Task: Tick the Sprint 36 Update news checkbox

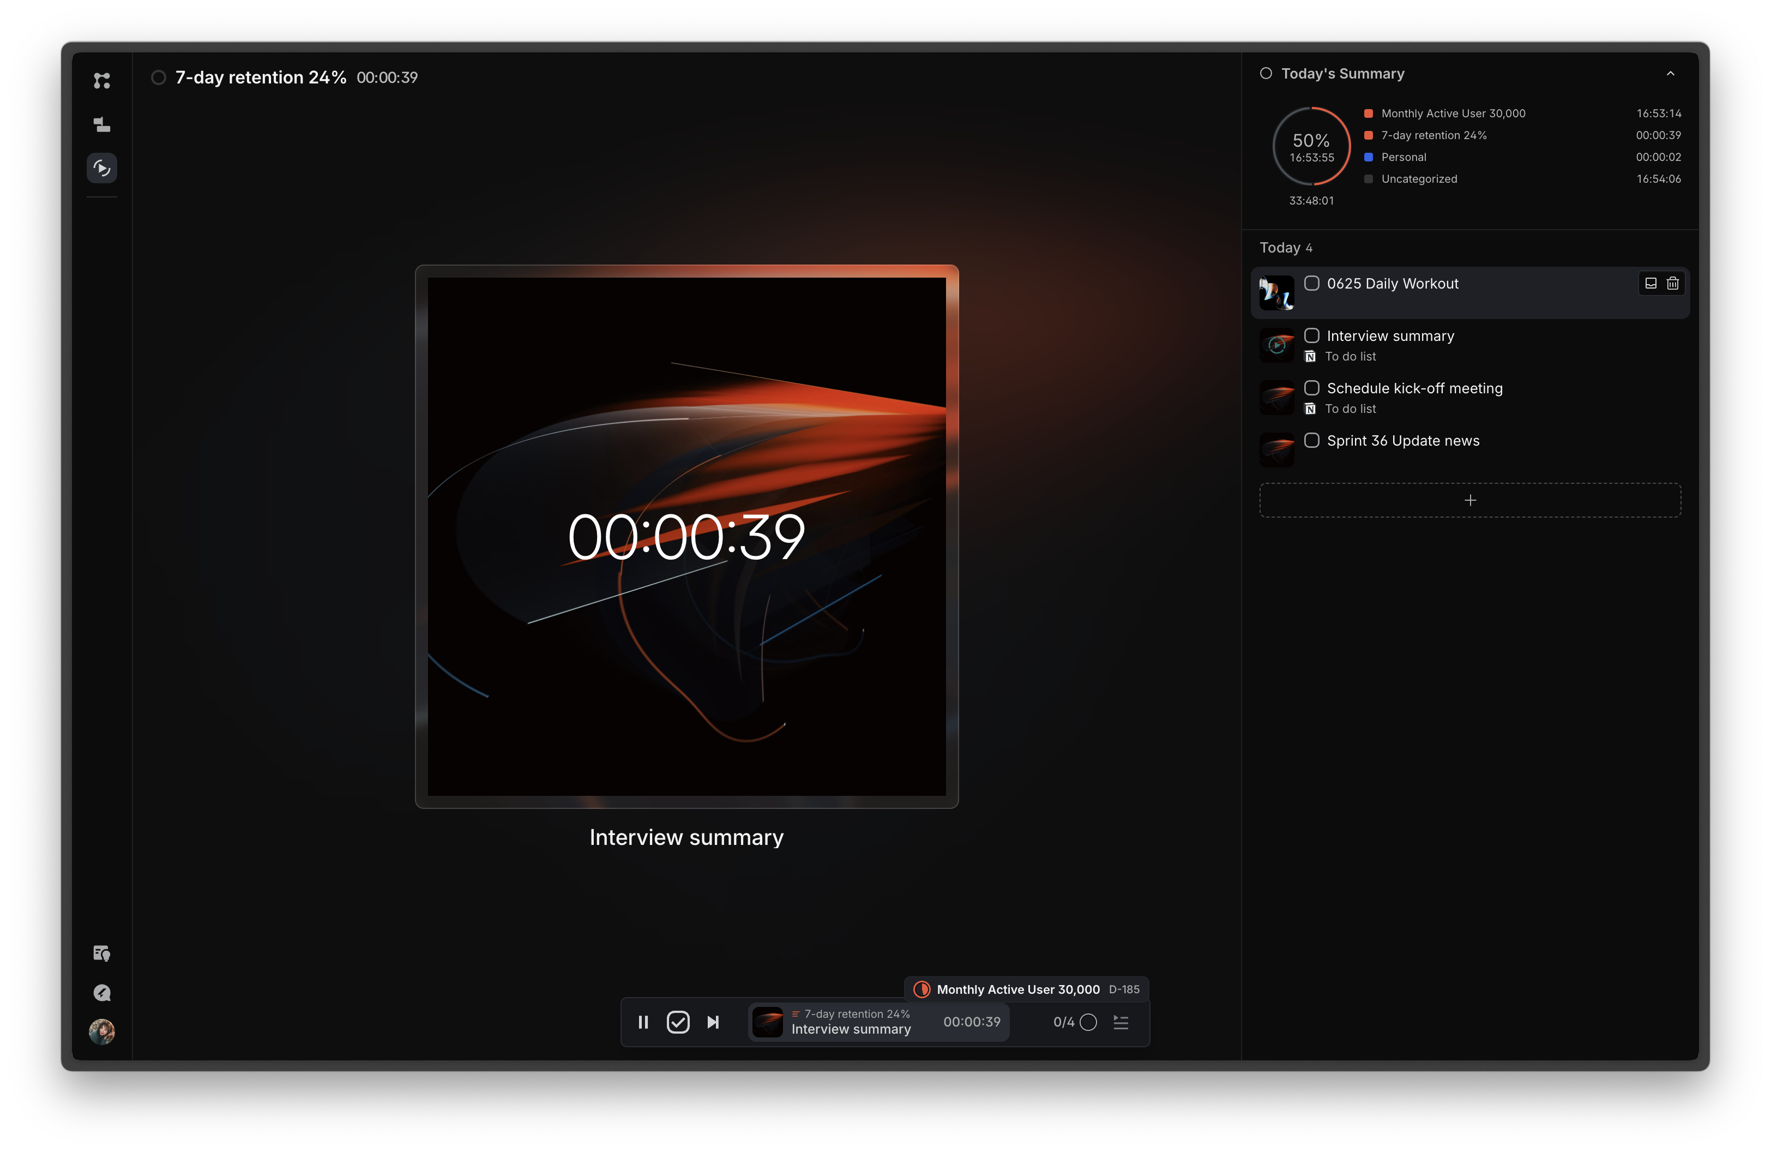Action: point(1312,441)
